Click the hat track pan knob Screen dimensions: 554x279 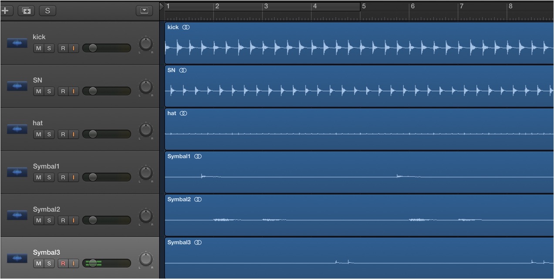pos(146,130)
